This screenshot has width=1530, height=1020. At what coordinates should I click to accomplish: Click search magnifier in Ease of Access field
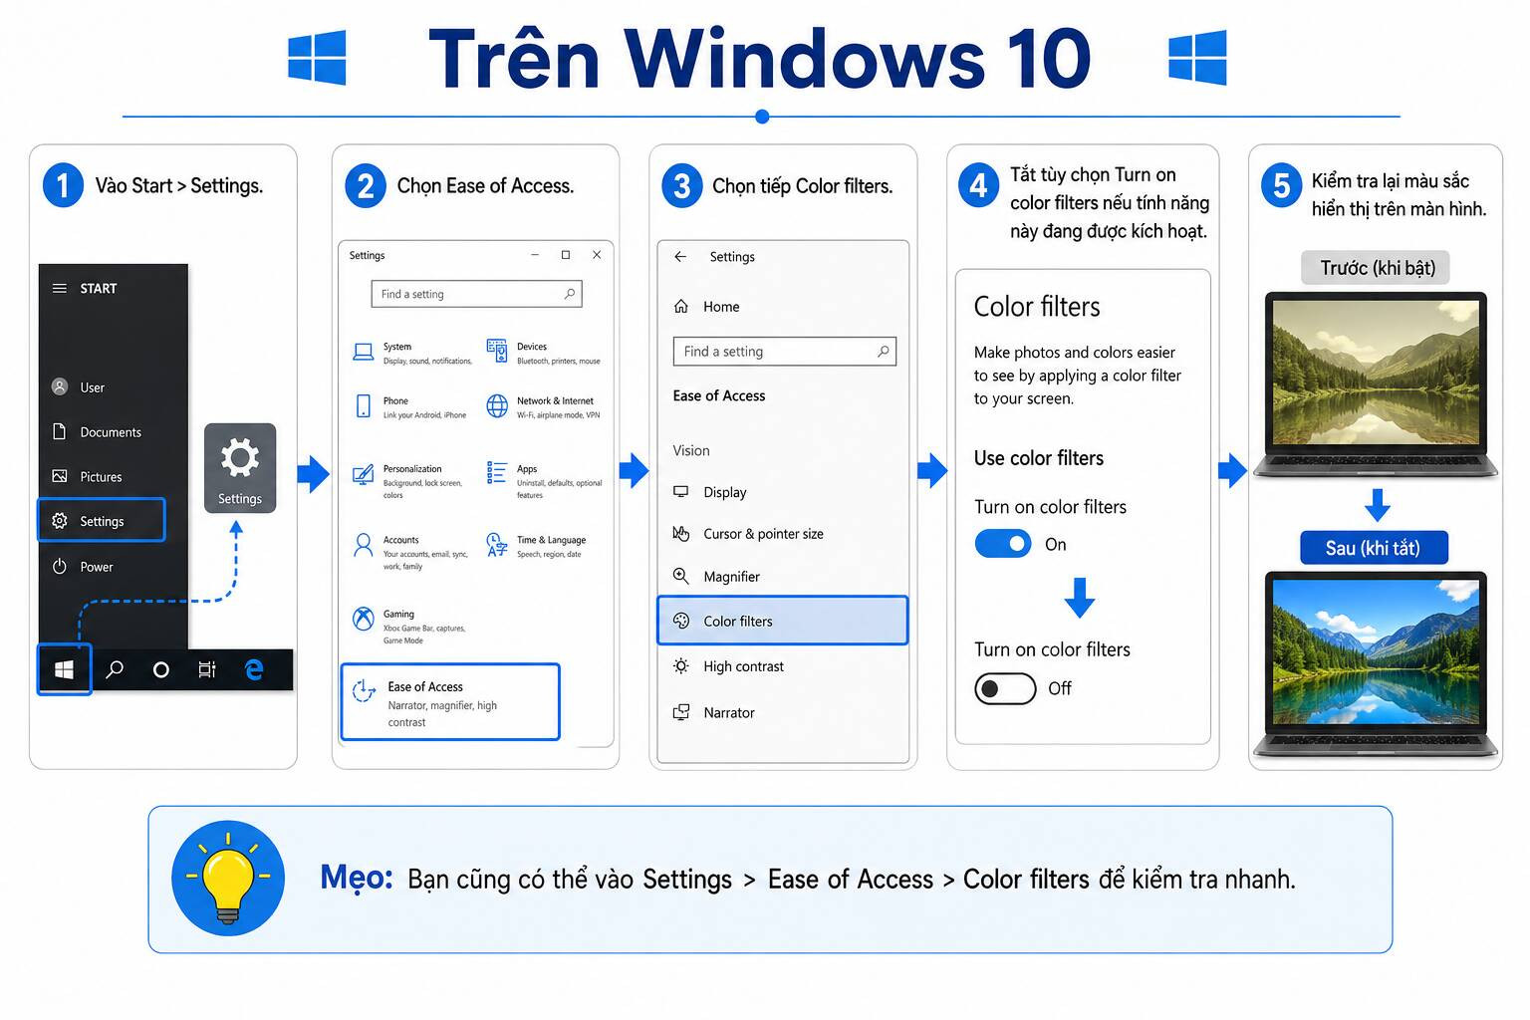click(883, 352)
